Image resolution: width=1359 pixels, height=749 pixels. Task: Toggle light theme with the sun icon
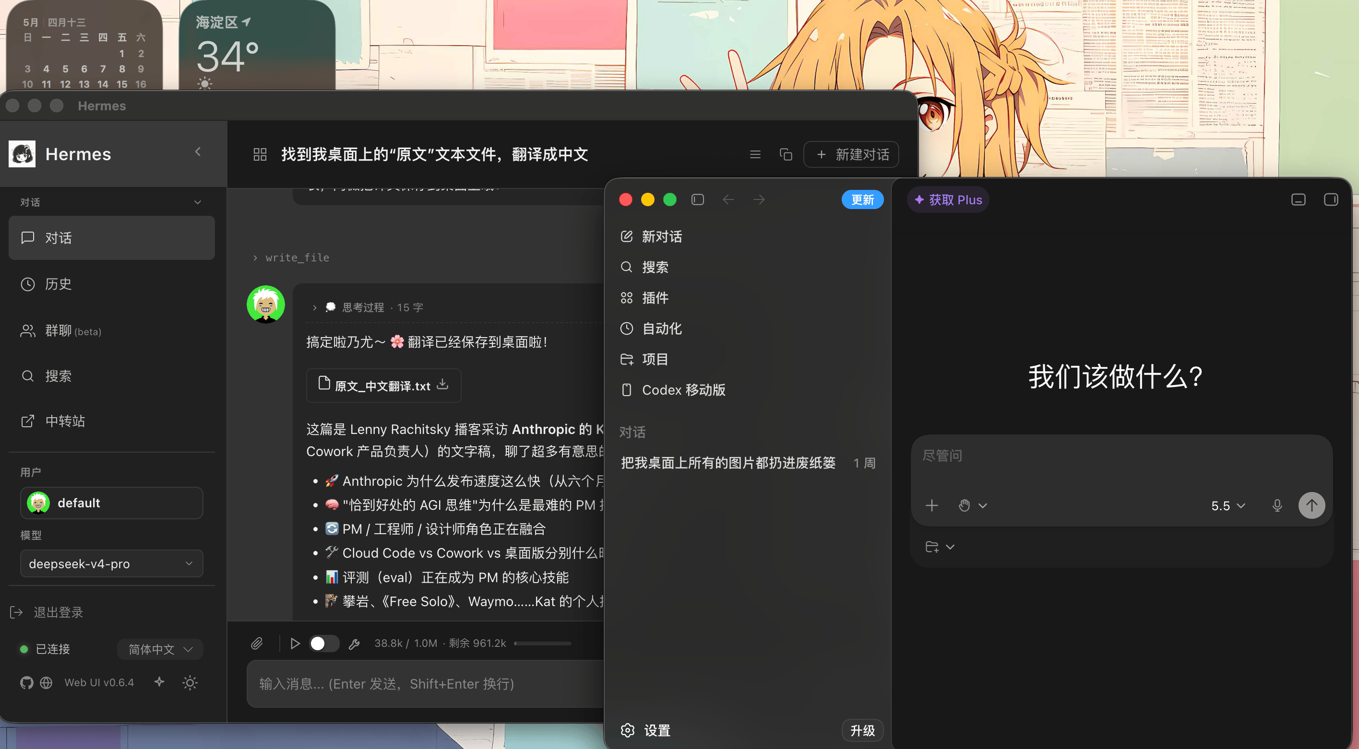click(x=190, y=682)
